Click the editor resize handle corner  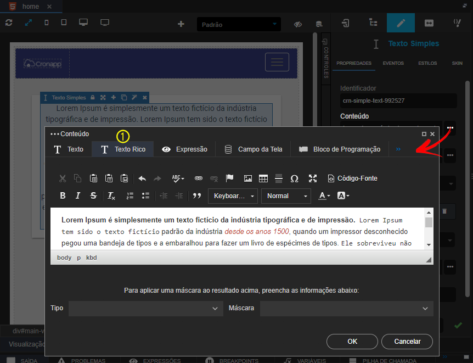click(429, 260)
